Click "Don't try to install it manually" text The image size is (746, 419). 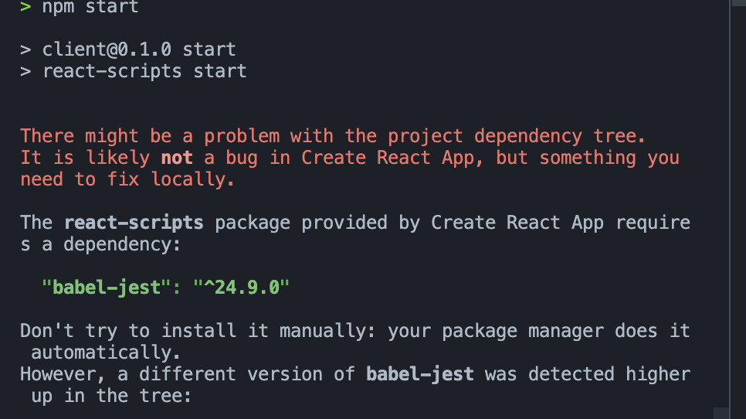(198, 331)
